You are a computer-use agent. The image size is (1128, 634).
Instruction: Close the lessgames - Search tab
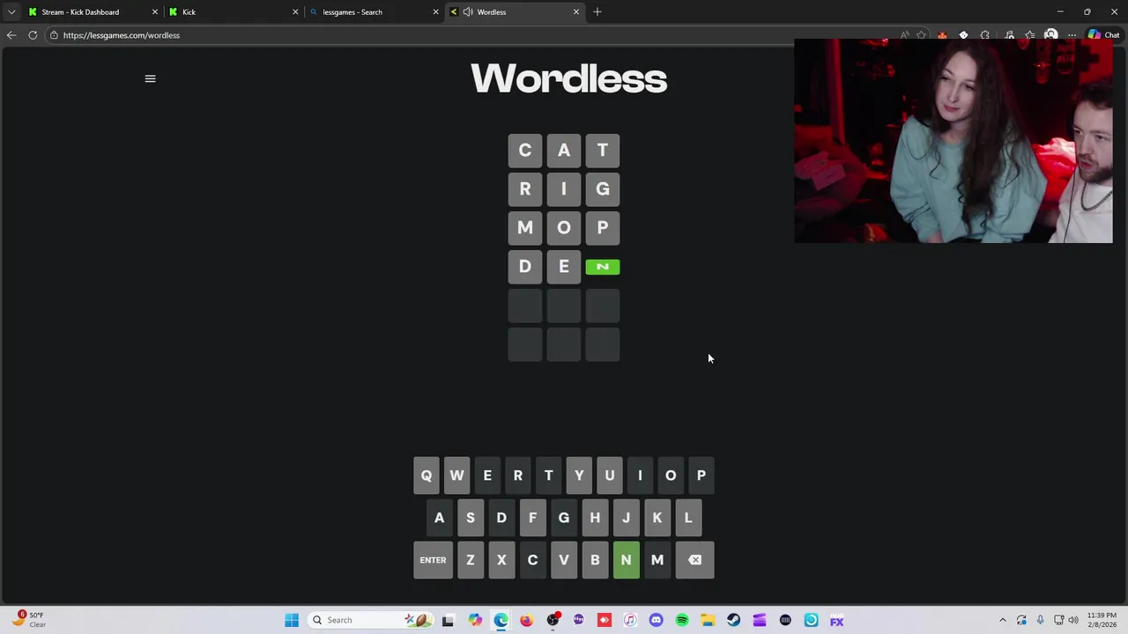[435, 12]
